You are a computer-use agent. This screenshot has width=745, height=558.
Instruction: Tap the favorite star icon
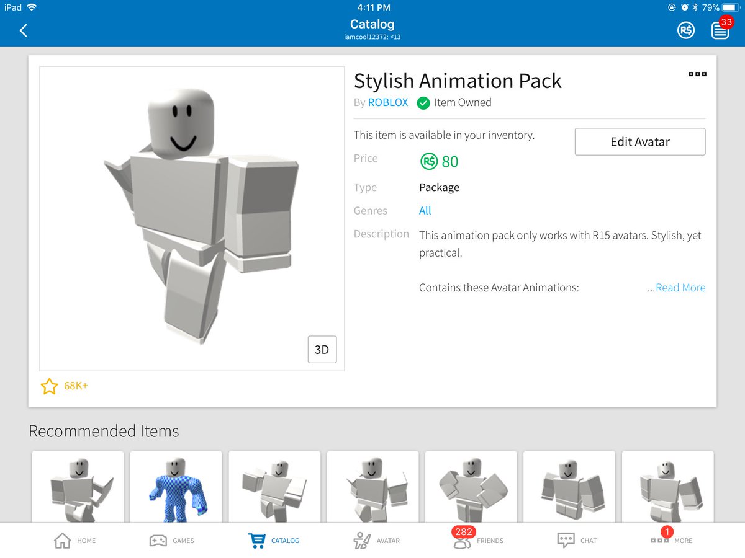click(49, 386)
